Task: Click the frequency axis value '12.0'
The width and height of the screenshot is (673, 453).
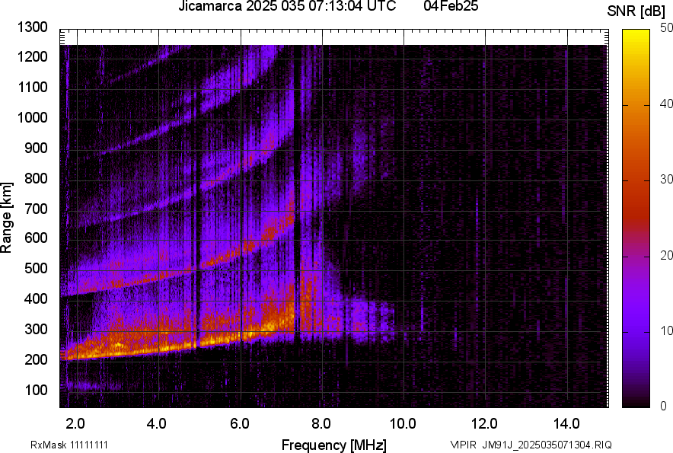Action: [x=485, y=424]
